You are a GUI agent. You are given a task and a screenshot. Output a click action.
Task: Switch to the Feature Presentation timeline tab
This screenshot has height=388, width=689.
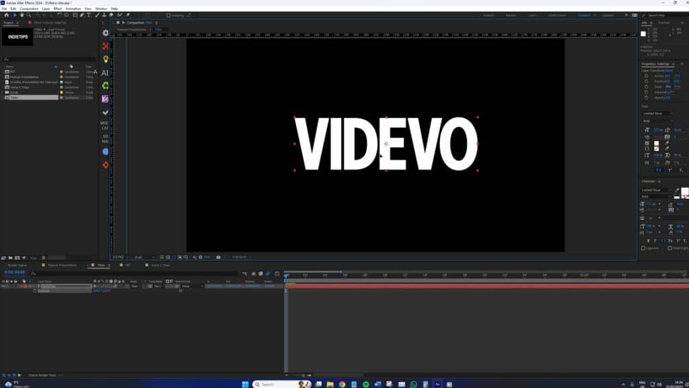click(62, 265)
